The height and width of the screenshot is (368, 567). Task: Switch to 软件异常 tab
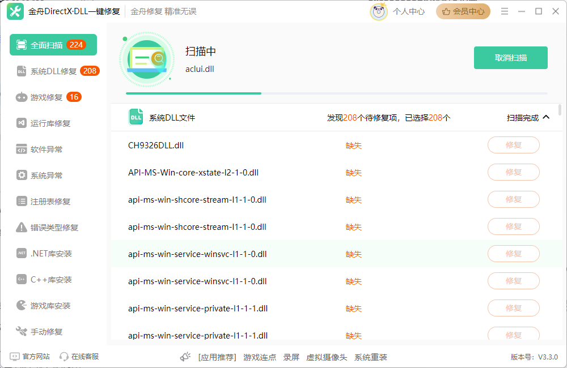click(x=53, y=149)
